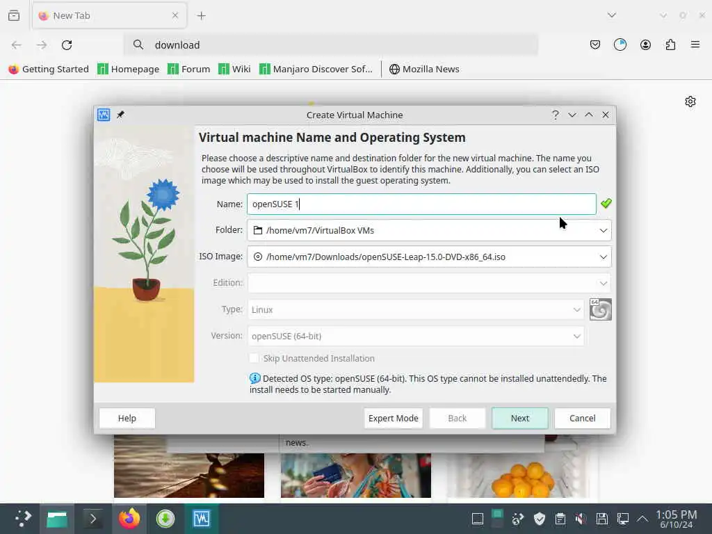Expand the list all tabs chevron in Firefox
The width and height of the screenshot is (712, 534).
click(x=612, y=15)
